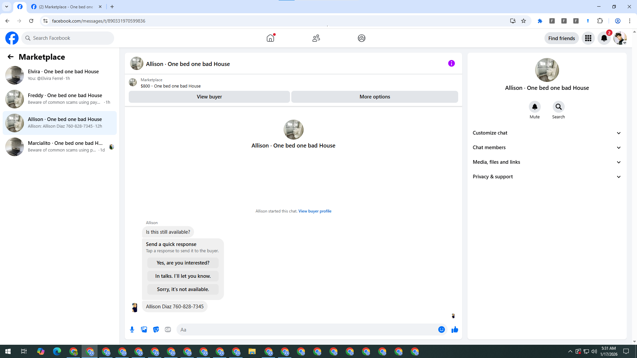Image resolution: width=637 pixels, height=358 pixels.
Task: Open Facebook notifications bell
Action: 604,38
